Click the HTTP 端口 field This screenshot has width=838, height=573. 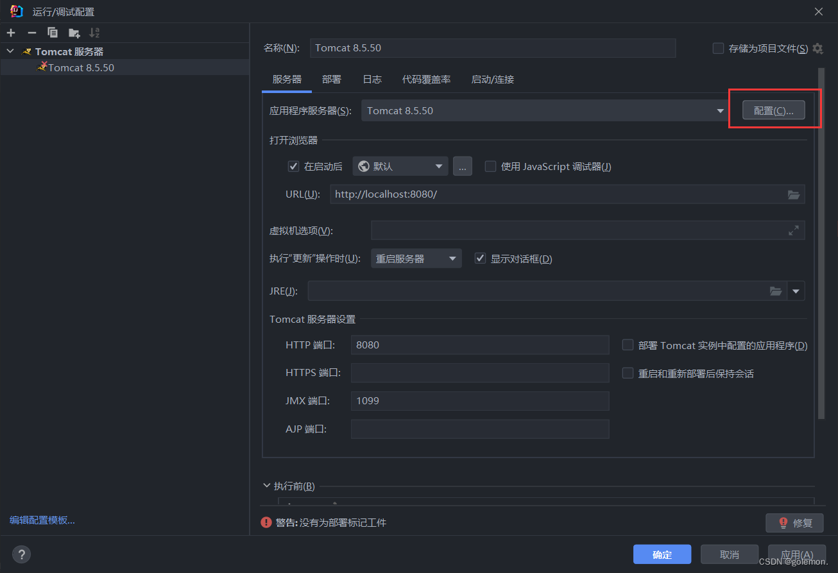(x=480, y=345)
